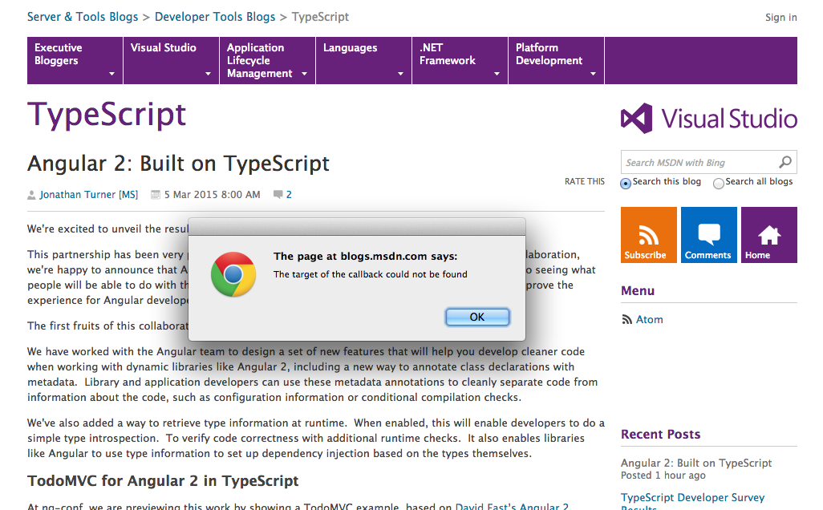Click the search magnifier icon
The image size is (823, 510).
click(x=785, y=162)
